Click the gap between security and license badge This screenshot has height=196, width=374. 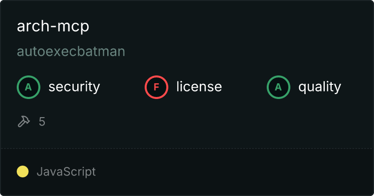coord(122,87)
